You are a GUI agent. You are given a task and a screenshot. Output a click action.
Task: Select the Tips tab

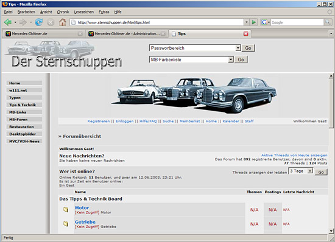(x=210, y=33)
